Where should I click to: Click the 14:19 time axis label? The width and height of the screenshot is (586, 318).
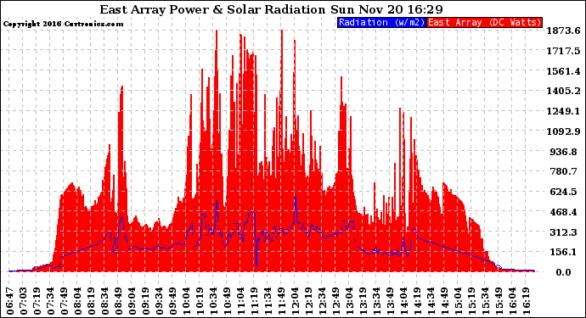point(418,301)
